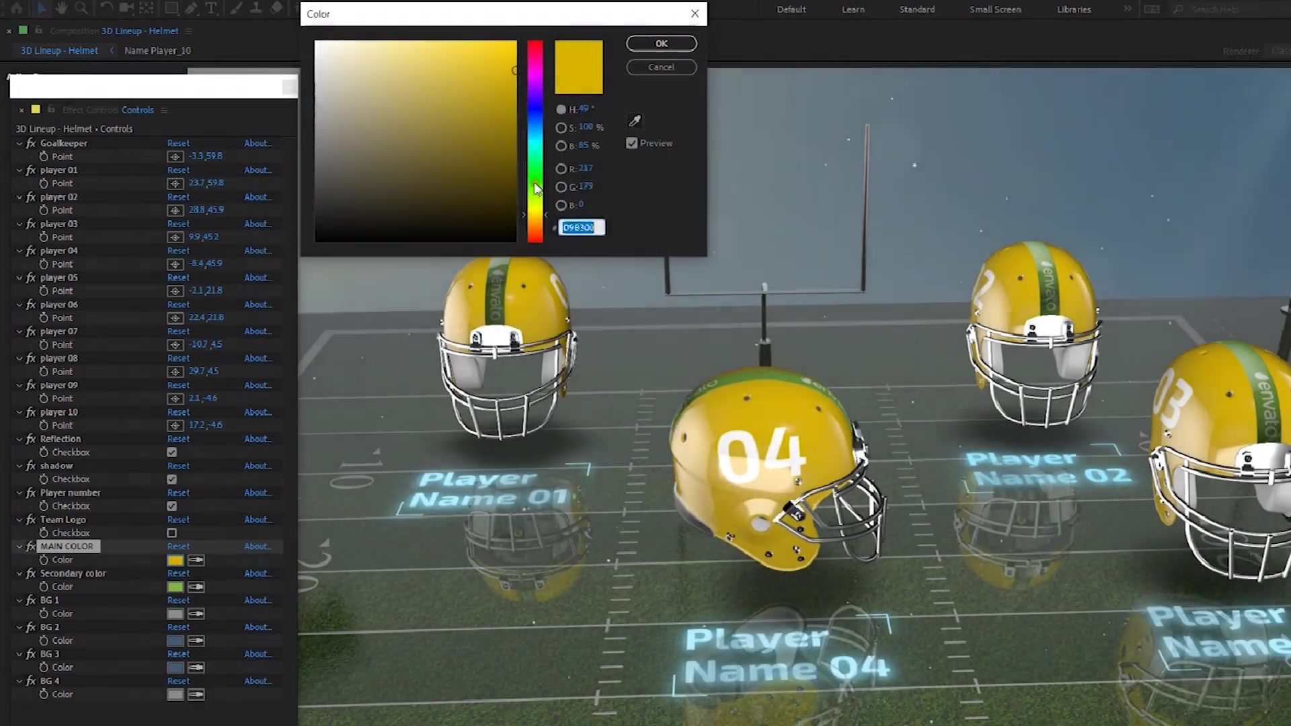Switch to the Small Screen workspace
This screenshot has height=726, width=1291.
coord(995,9)
